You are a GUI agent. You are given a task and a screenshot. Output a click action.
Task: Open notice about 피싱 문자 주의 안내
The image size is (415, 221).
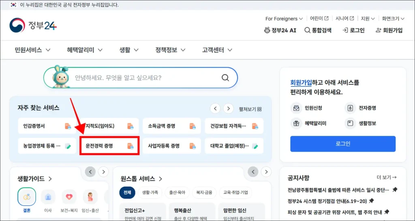[335, 212]
